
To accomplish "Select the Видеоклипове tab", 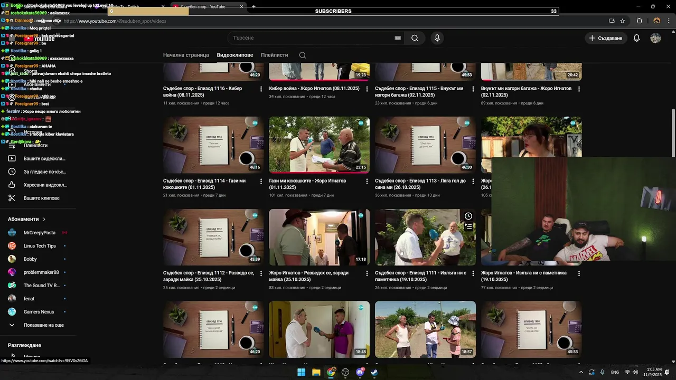I will pyautogui.click(x=235, y=55).
